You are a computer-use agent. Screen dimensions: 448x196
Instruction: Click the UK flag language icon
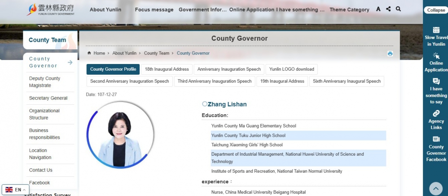point(9,190)
